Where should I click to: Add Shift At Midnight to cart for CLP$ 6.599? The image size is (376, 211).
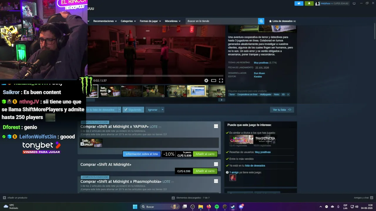205,171
